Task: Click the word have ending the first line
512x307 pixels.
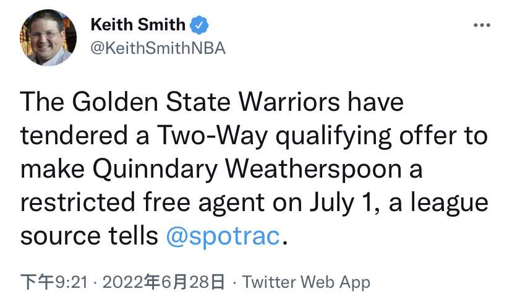Action: click(x=375, y=102)
